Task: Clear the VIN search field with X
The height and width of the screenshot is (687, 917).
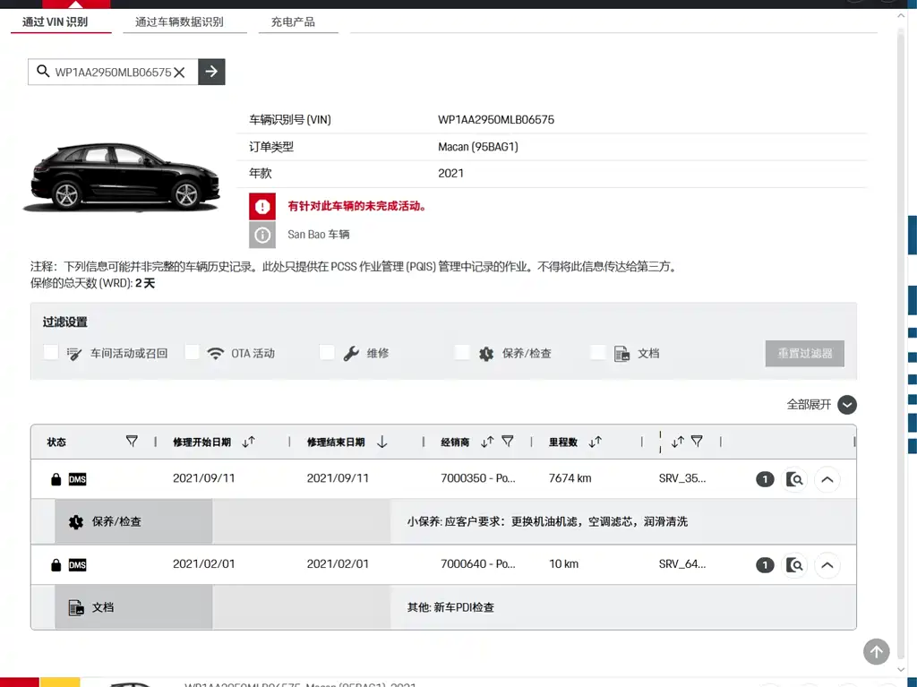Action: [179, 72]
